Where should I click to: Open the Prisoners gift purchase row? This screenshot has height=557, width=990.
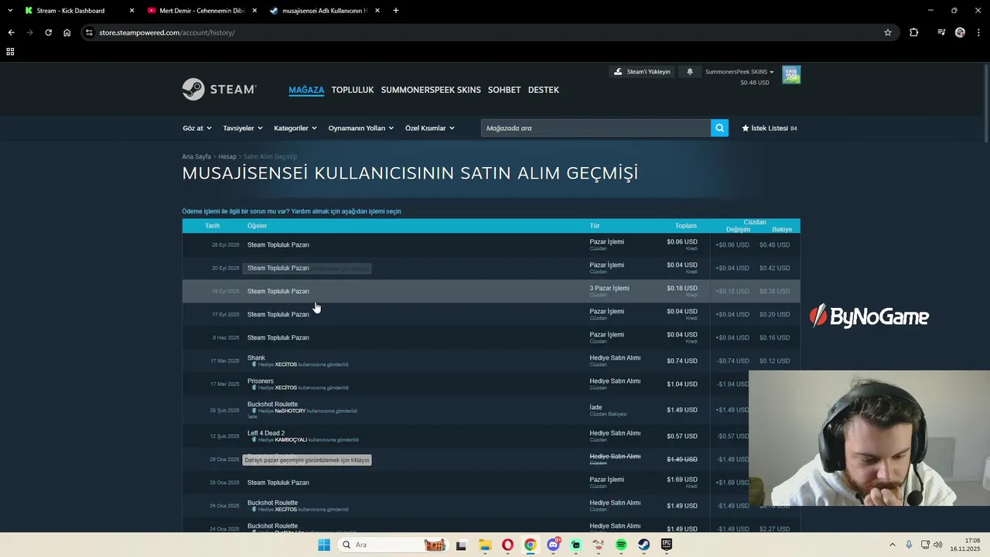[x=491, y=384]
